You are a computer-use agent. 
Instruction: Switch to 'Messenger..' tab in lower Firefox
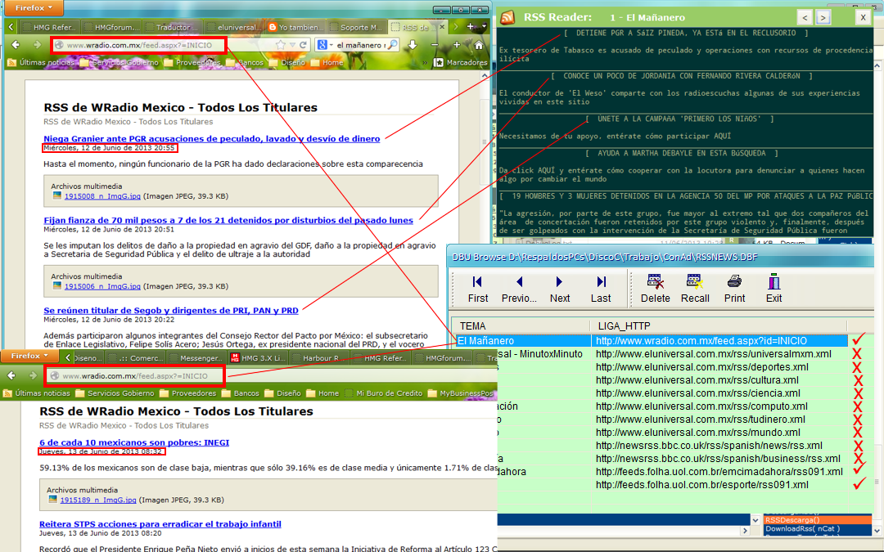(196, 357)
